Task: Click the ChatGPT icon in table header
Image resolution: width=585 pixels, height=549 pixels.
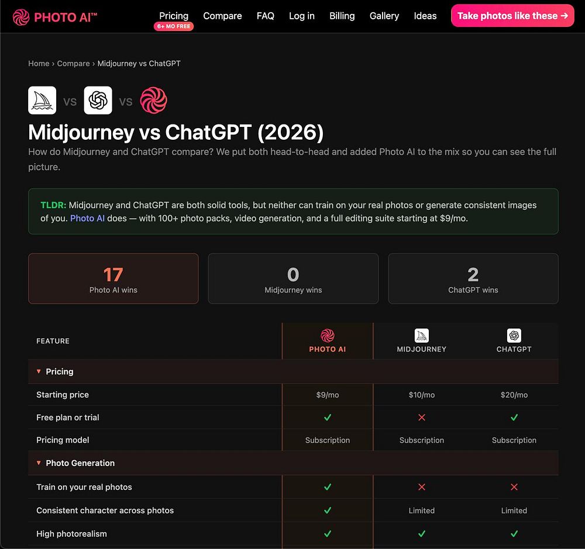Action: [514, 335]
